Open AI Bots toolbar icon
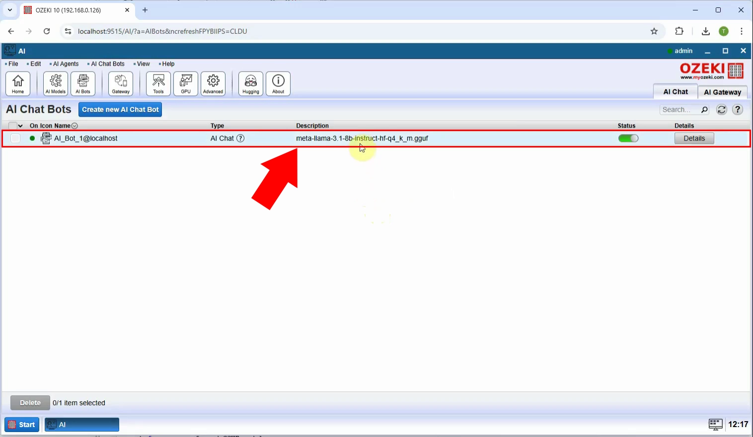The width and height of the screenshot is (753, 437). point(83,83)
